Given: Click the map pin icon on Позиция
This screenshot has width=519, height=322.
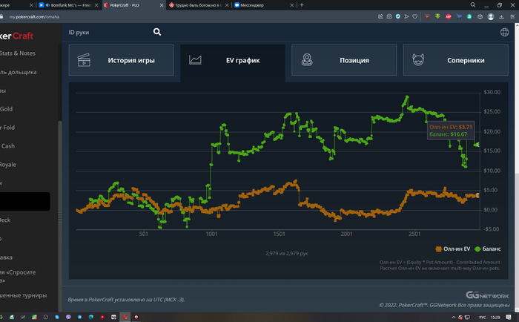Looking at the screenshot, I should pyautogui.click(x=307, y=60).
